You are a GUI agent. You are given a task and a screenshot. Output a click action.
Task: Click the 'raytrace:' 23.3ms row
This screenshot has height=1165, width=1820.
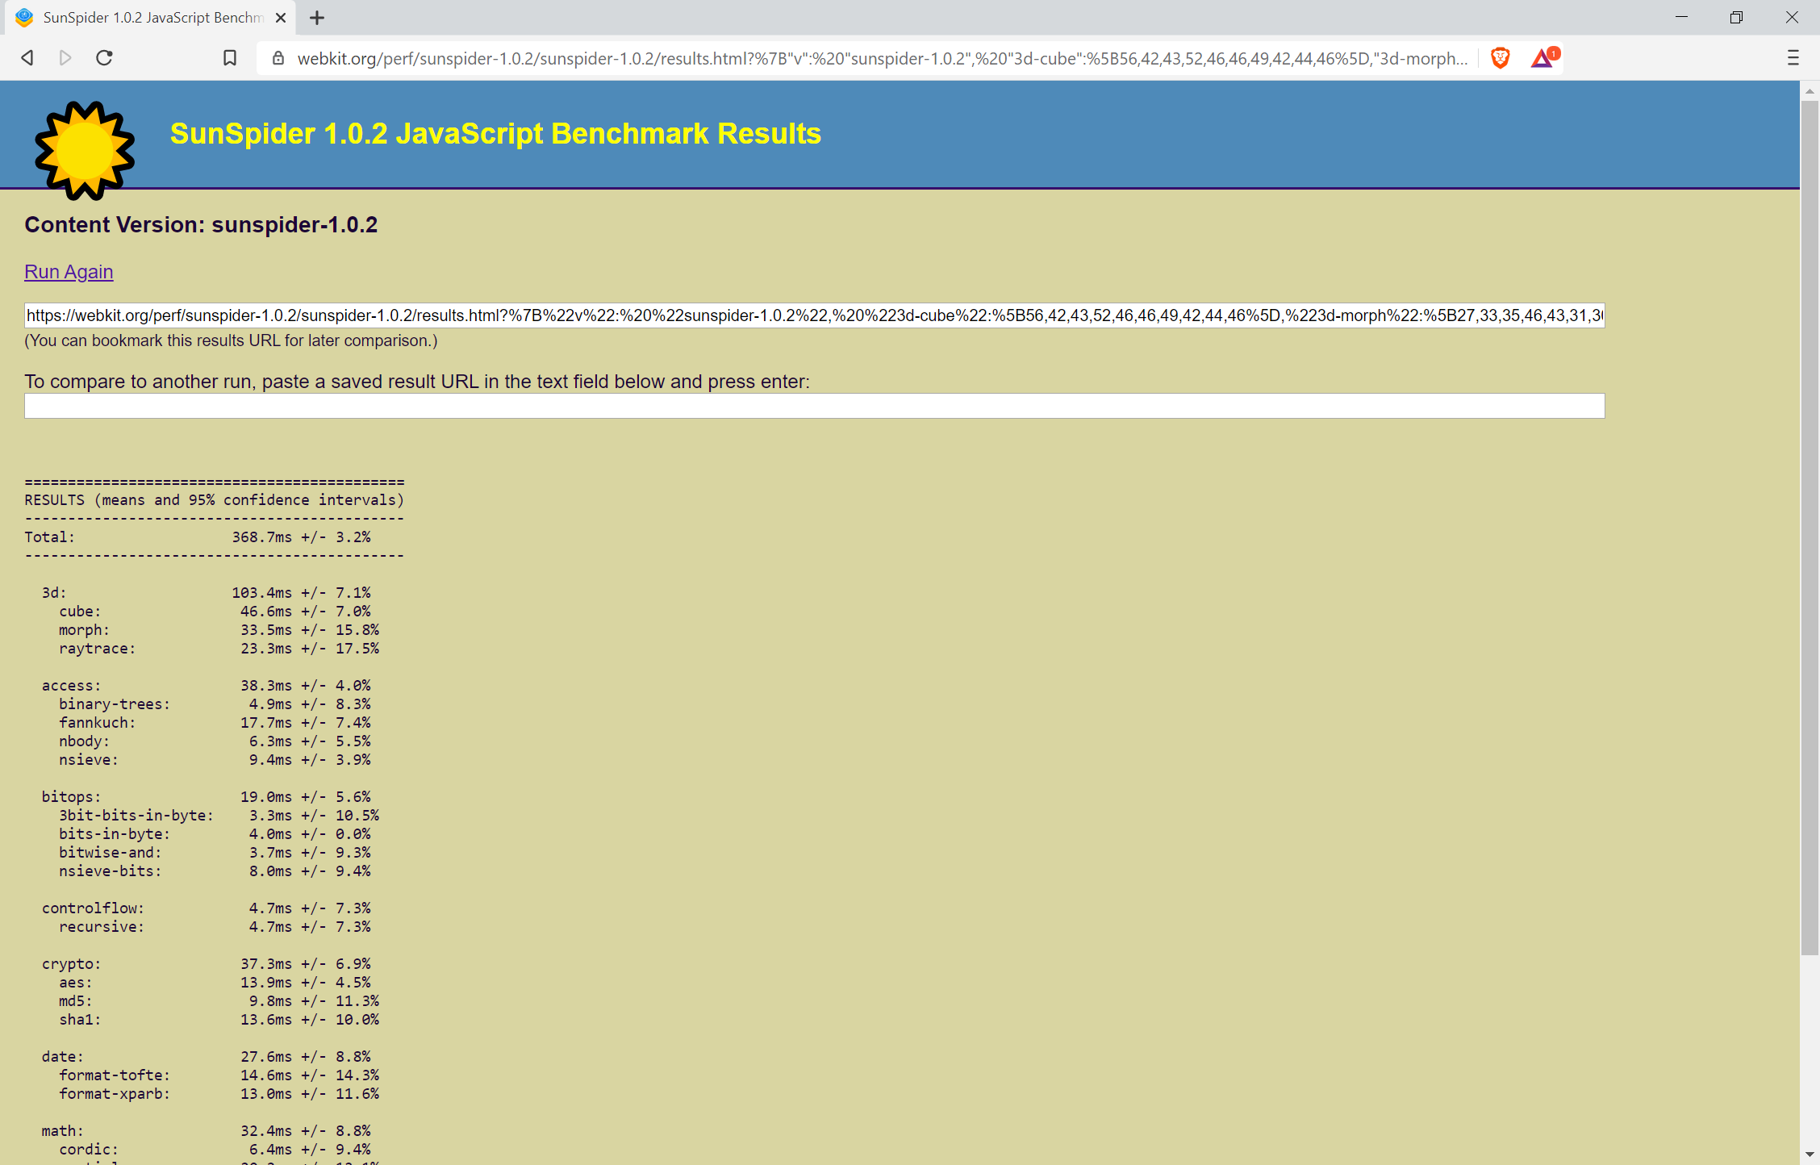[x=219, y=649]
